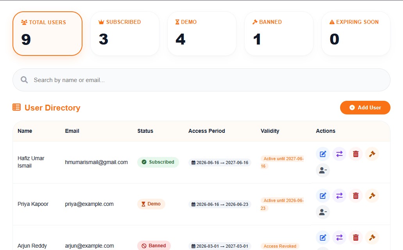Click the search magnifier icon
This screenshot has width=403, height=250.
point(24,80)
